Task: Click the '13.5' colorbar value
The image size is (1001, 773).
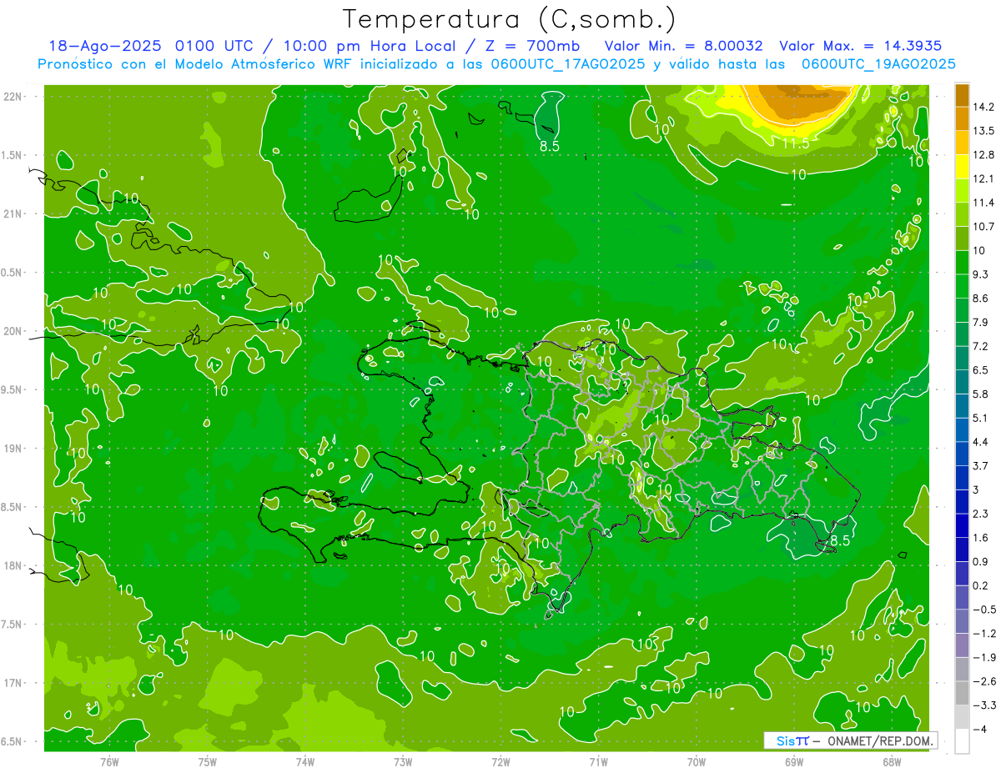Action: (x=983, y=131)
